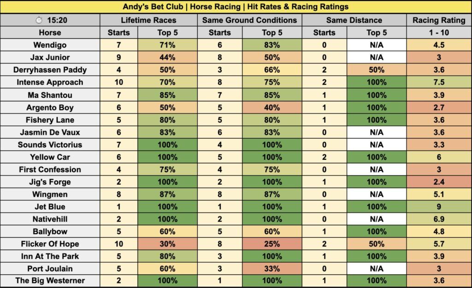472x288 pixels.
Task: Click the Horse column header
Action: (50, 33)
